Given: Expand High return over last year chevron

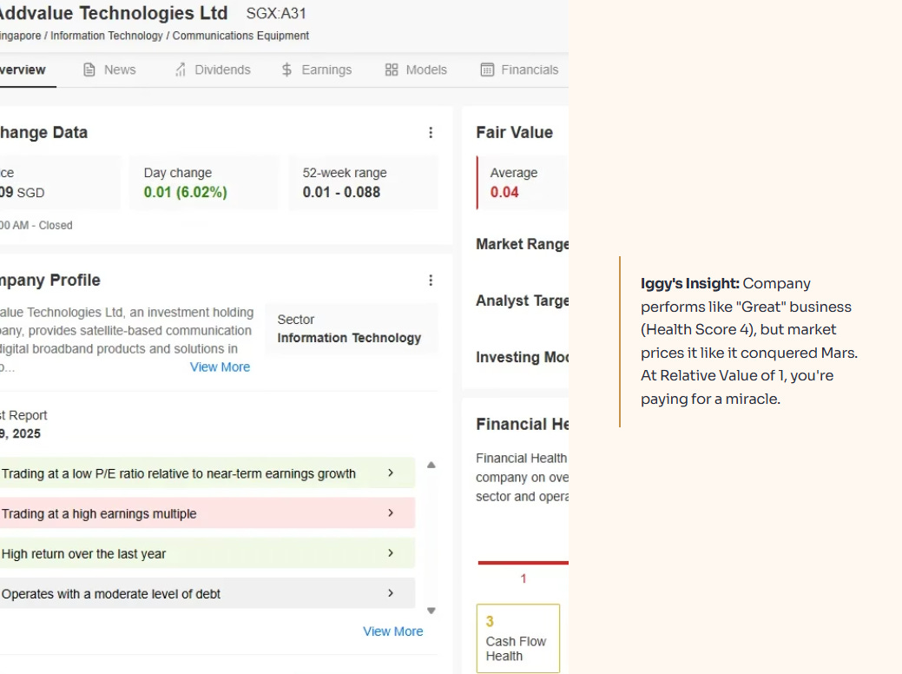Looking at the screenshot, I should tap(391, 553).
